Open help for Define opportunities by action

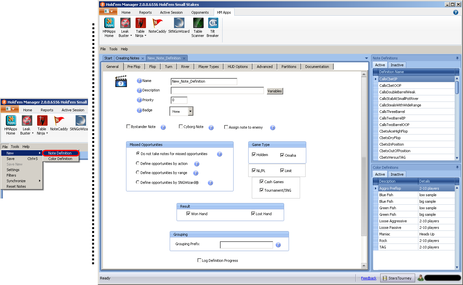click(197, 164)
